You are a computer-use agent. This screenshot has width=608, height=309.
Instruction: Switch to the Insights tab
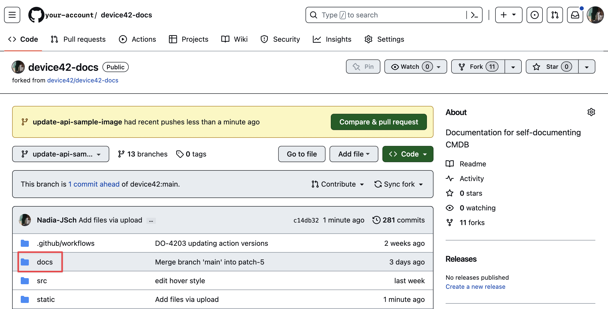332,39
